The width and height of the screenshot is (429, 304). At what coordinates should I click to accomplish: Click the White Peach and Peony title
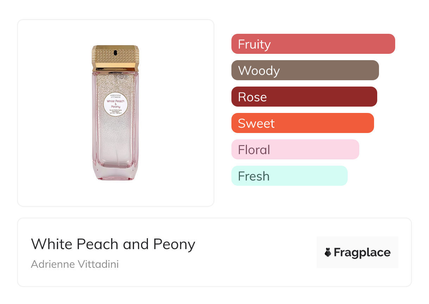[x=113, y=244]
